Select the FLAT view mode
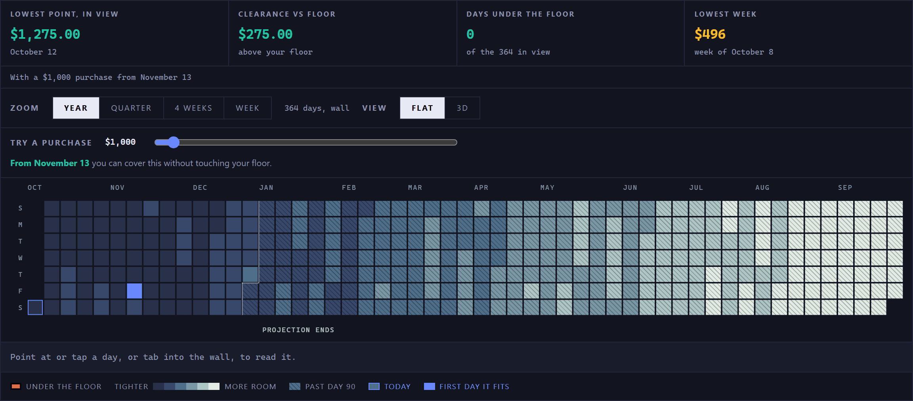This screenshot has height=401, width=913. tap(422, 108)
